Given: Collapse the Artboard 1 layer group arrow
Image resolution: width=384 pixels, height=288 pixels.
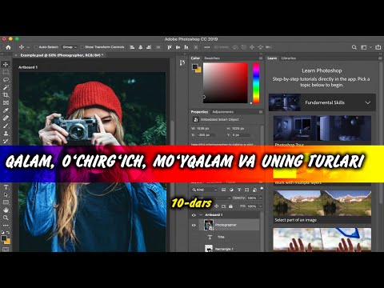Looking at the screenshot, I should (201, 215).
